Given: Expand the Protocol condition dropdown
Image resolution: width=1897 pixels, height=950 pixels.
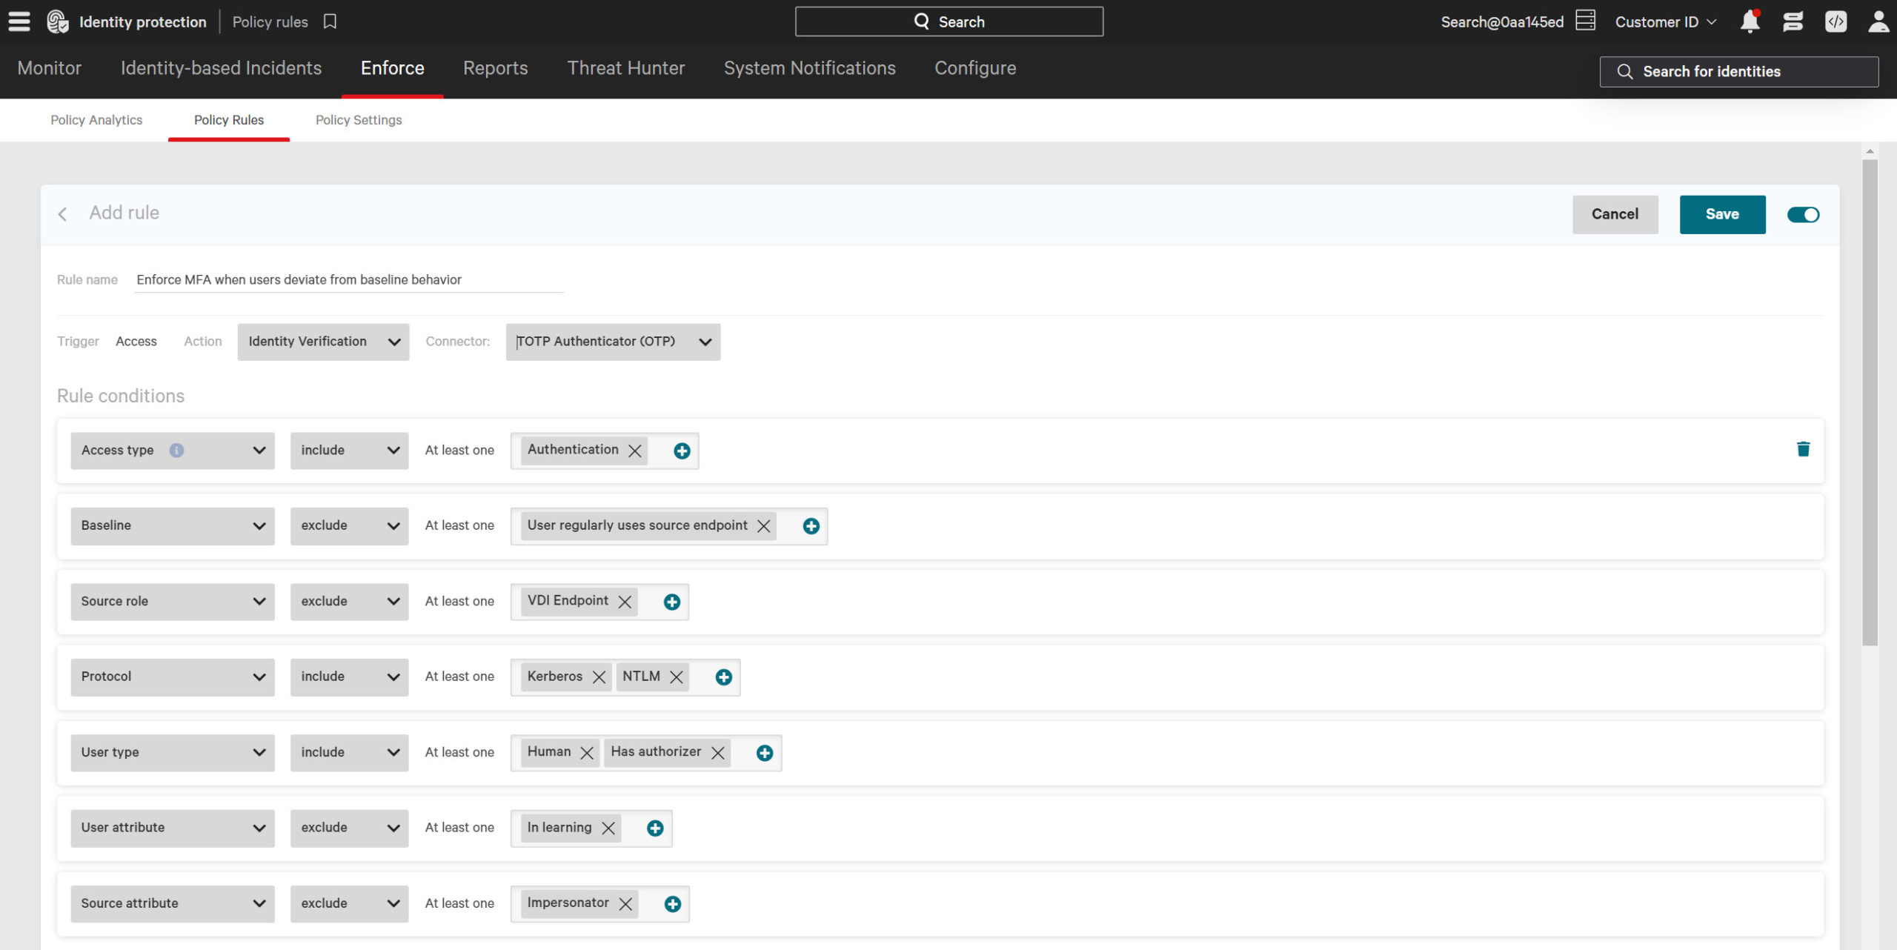Looking at the screenshot, I should 173,677.
